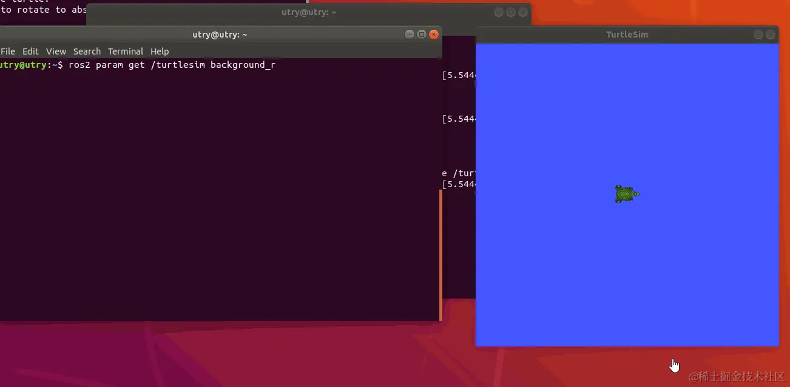
Task: Open the View menu in the front terminal
Action: [56, 51]
